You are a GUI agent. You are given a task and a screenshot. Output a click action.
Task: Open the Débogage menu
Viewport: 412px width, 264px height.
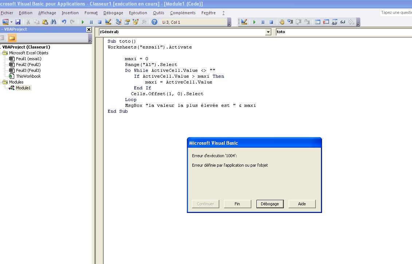click(x=113, y=13)
